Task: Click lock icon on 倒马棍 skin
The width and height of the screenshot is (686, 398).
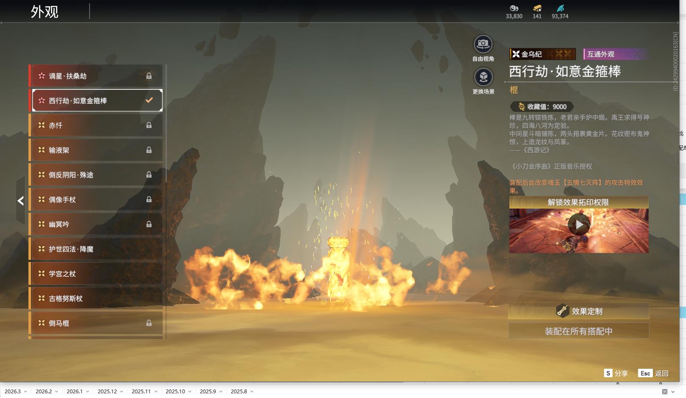Action: [x=149, y=323]
